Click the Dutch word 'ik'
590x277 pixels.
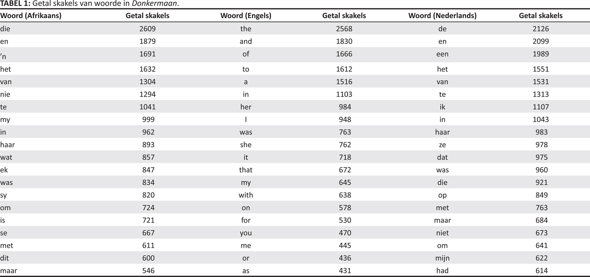click(442, 107)
